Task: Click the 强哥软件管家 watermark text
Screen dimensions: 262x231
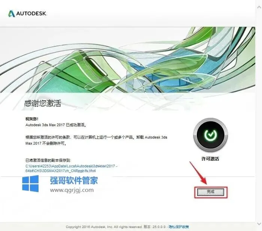Action: (74, 180)
